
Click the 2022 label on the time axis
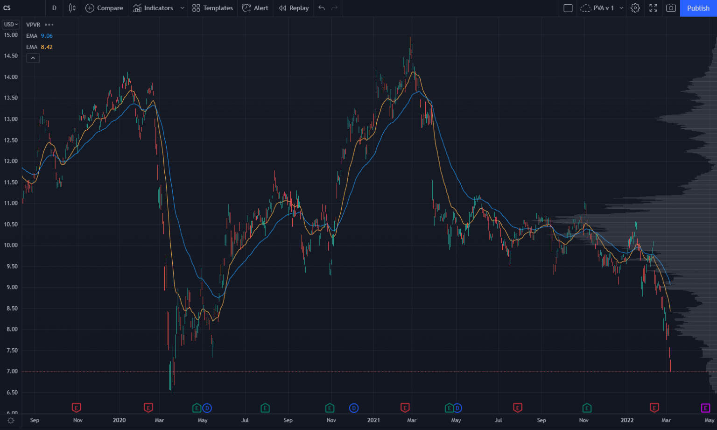tap(627, 420)
